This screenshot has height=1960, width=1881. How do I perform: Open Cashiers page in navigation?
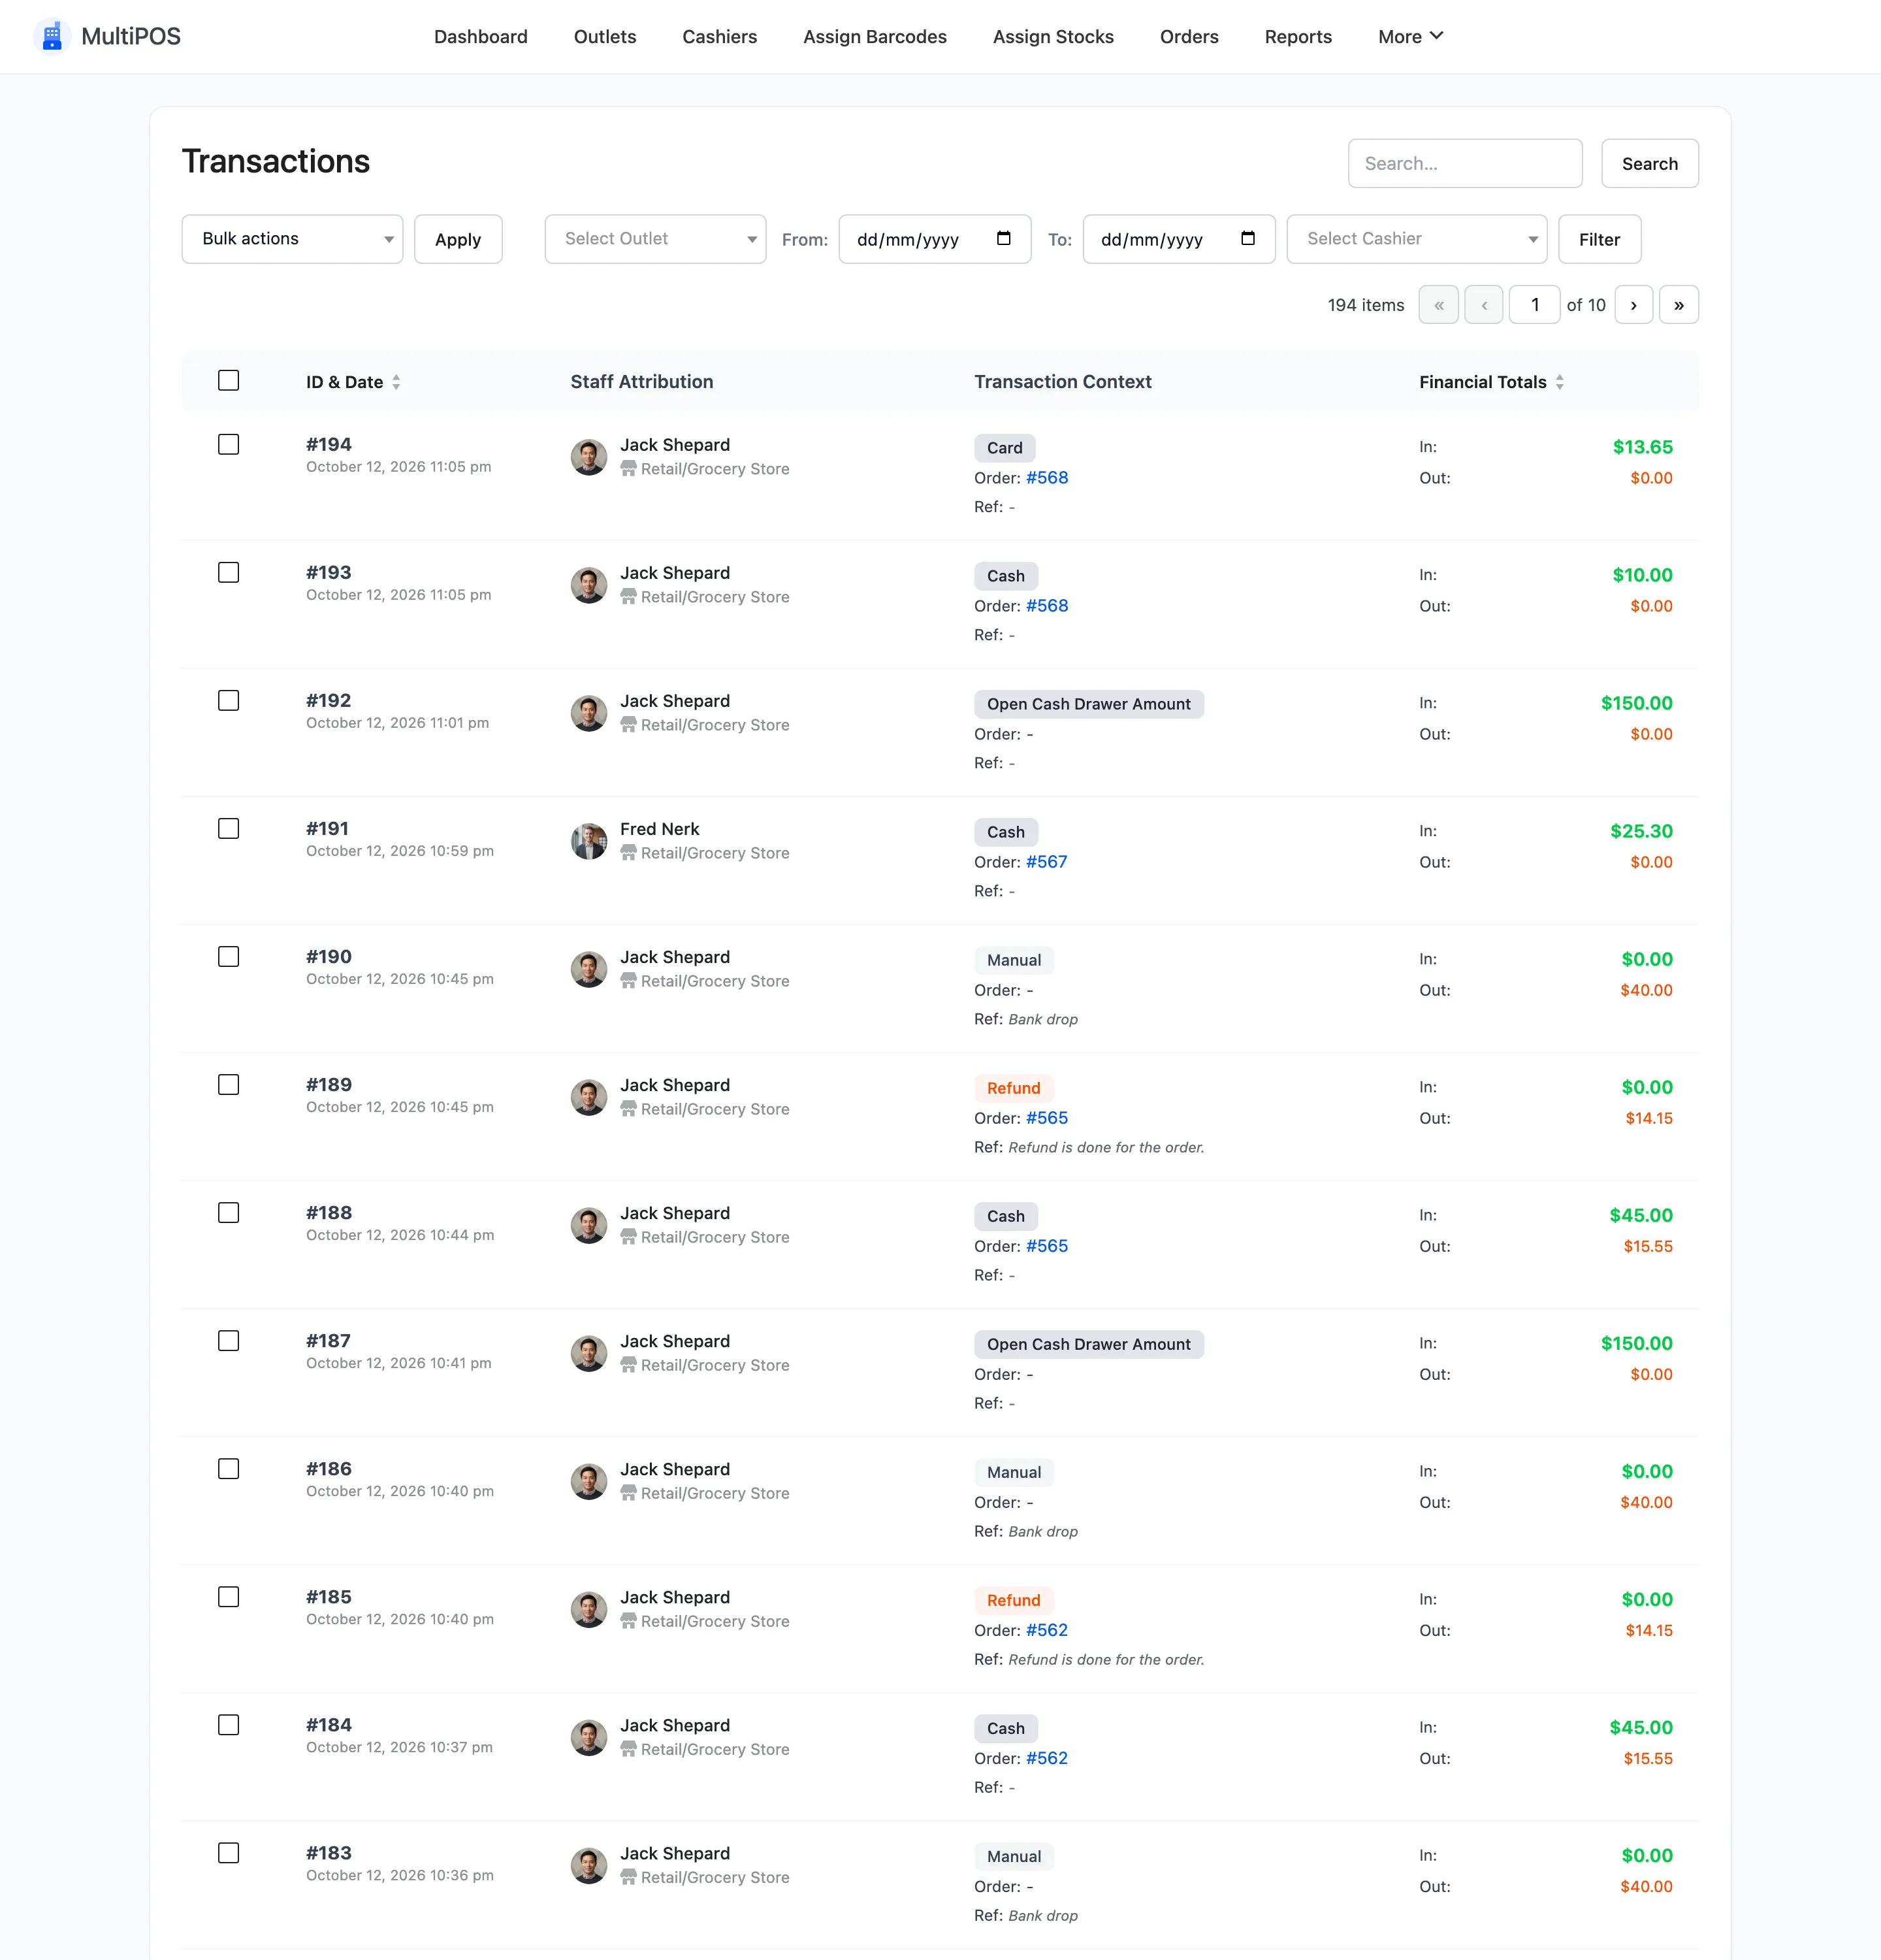point(720,37)
